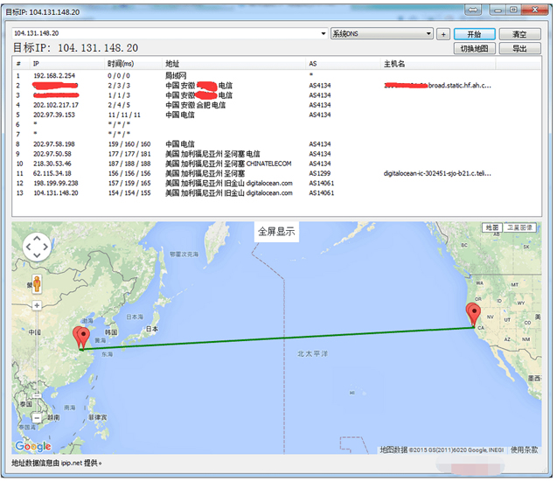Click the 切换地图 switch map button
This screenshot has height=481, width=557.
[x=474, y=48]
